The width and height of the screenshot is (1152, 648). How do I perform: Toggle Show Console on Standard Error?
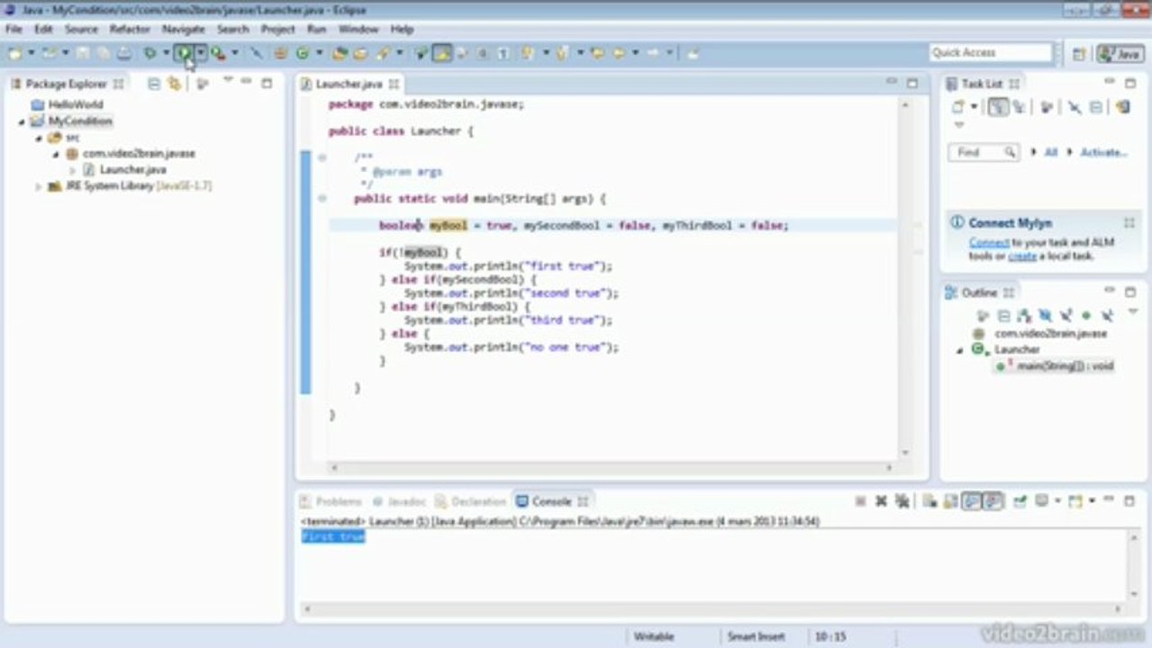tap(993, 501)
